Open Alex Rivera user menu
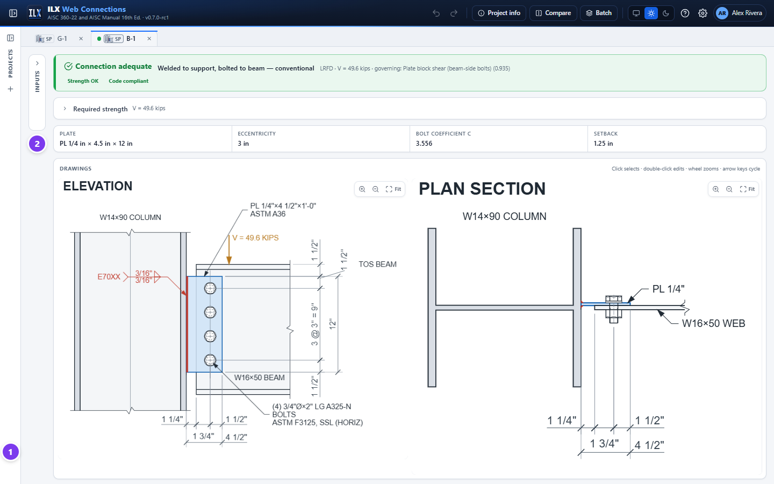774x484 pixels. [739, 13]
